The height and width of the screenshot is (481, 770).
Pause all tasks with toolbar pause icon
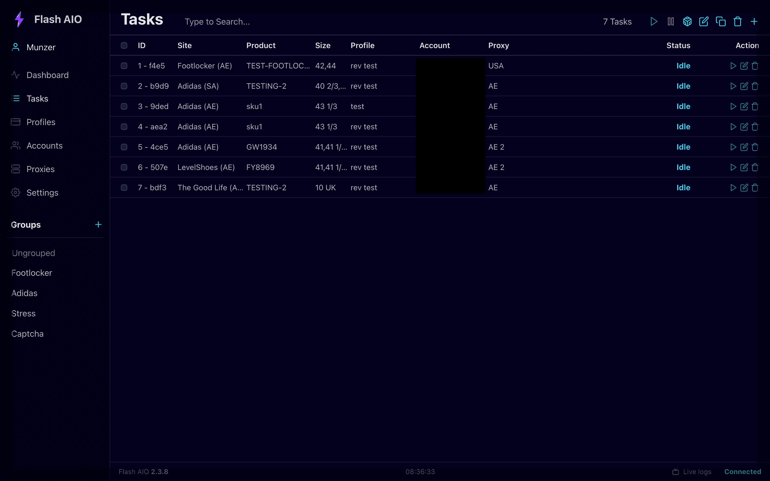(671, 22)
